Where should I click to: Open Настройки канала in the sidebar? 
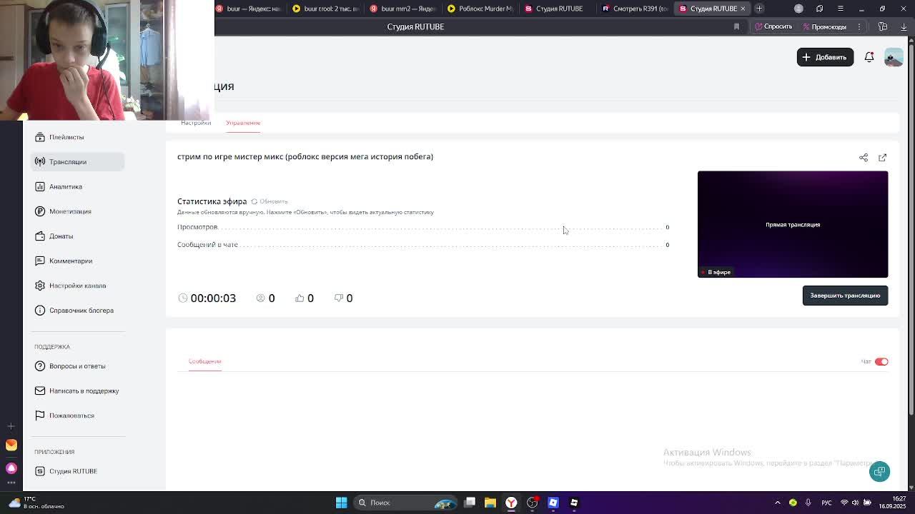tap(77, 286)
